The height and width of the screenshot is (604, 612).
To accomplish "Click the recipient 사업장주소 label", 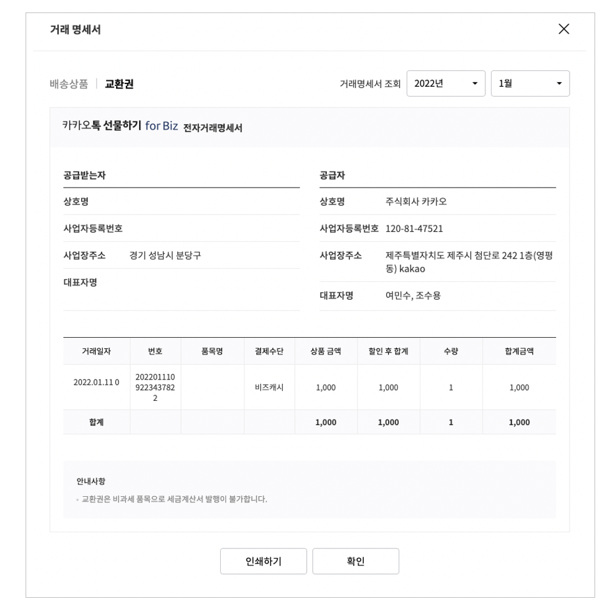I will [85, 256].
